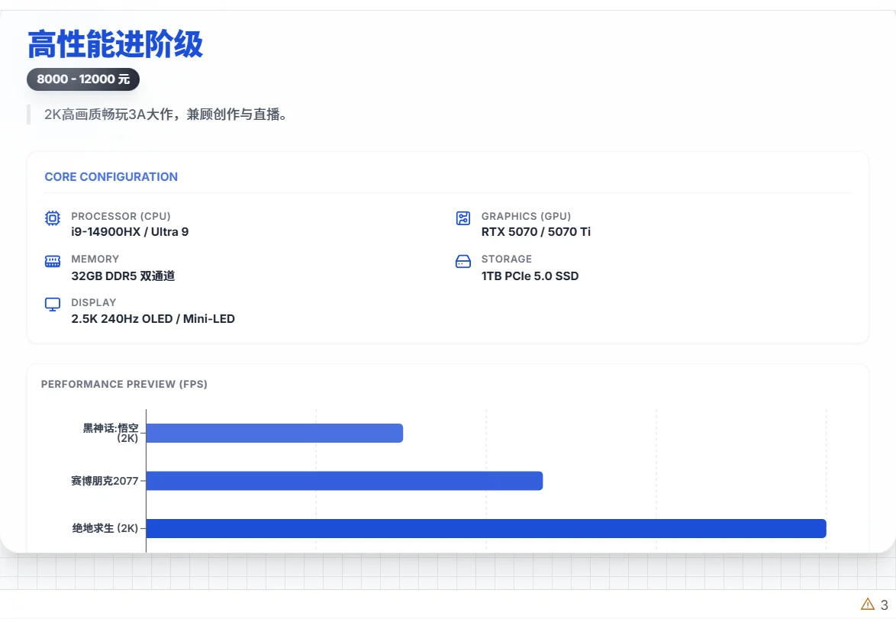
Task: Click the DISPLAY monitor icon
Action: [51, 304]
